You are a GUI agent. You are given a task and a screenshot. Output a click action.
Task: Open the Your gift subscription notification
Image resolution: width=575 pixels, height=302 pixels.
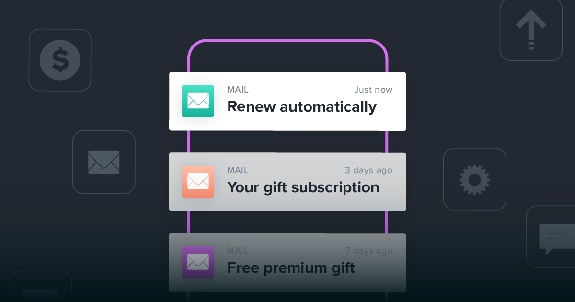click(x=287, y=182)
